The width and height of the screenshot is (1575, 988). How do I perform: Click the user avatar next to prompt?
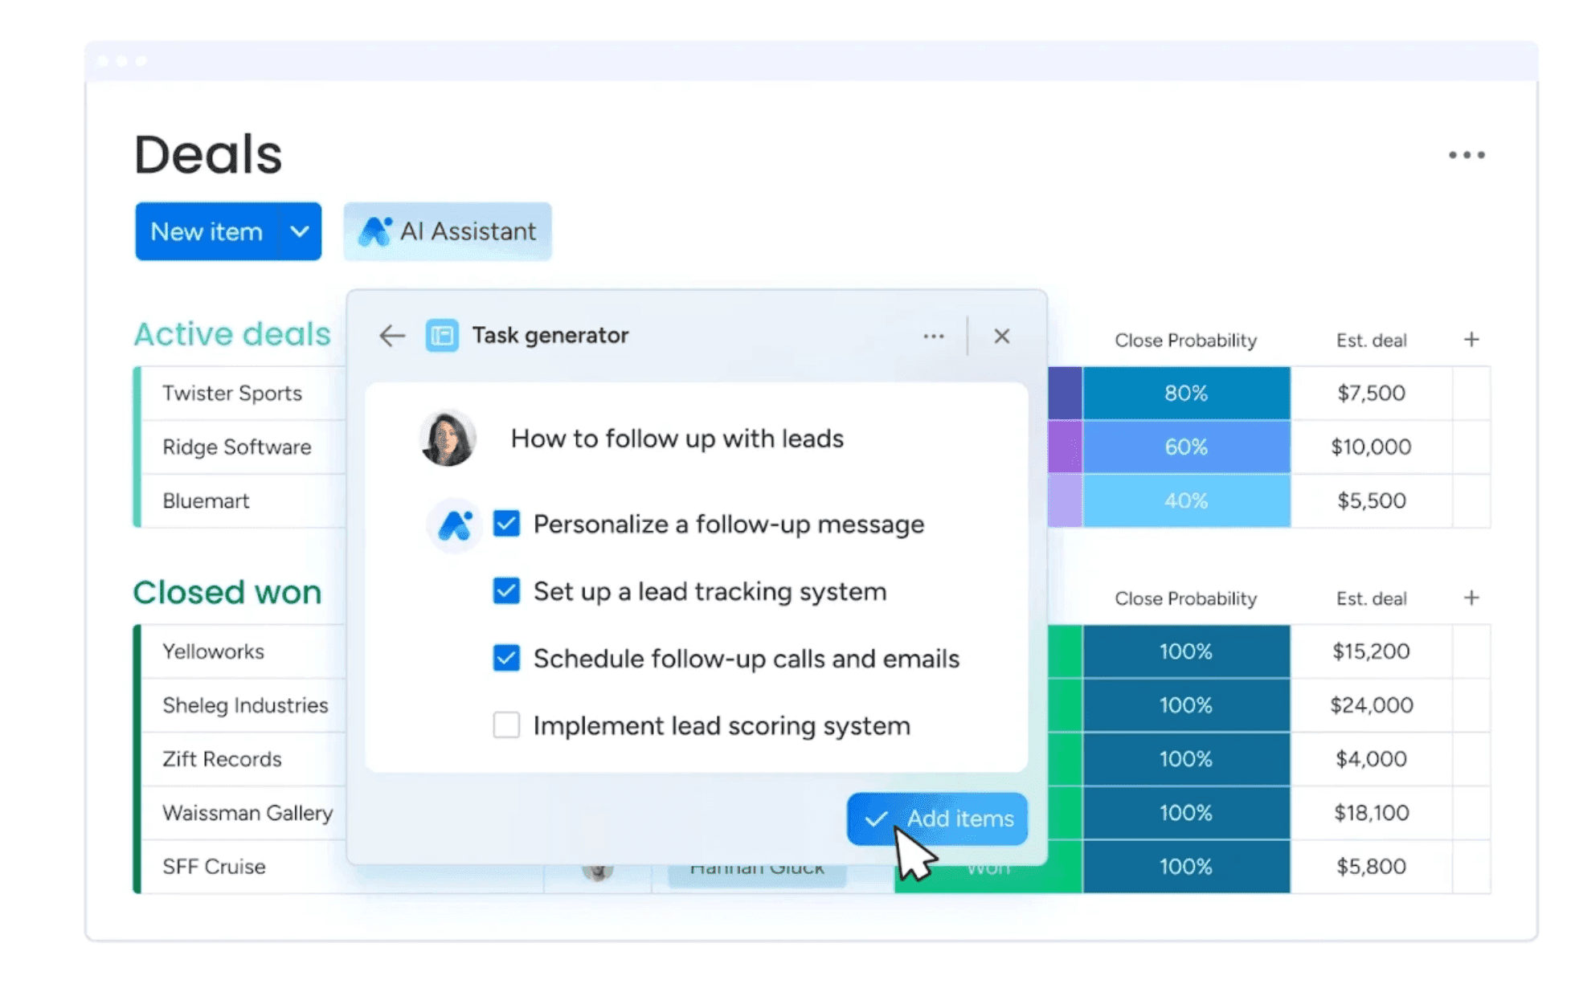[x=448, y=439]
